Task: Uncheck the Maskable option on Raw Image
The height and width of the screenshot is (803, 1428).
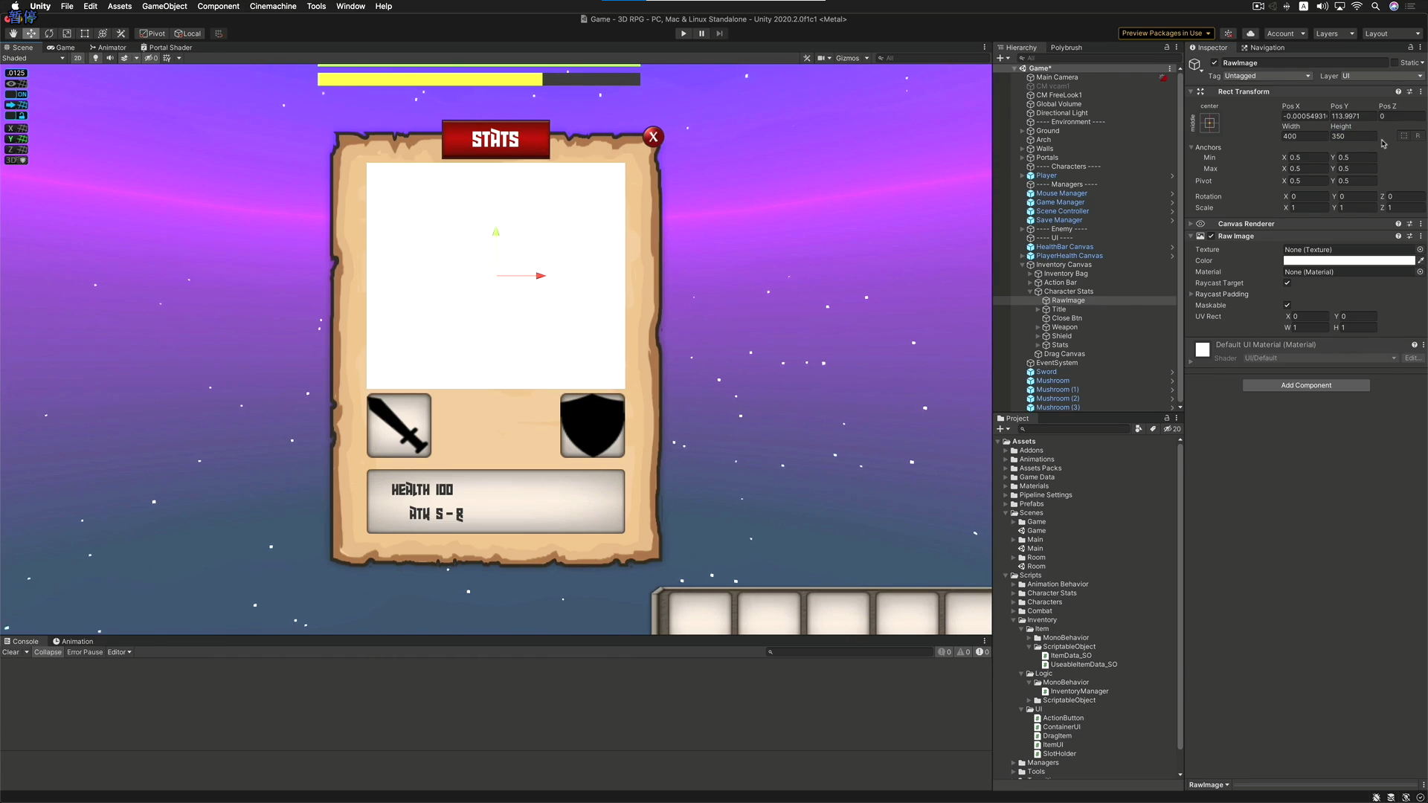Action: [1287, 305]
